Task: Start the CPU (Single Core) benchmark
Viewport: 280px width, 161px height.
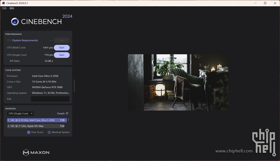Action: point(62,55)
